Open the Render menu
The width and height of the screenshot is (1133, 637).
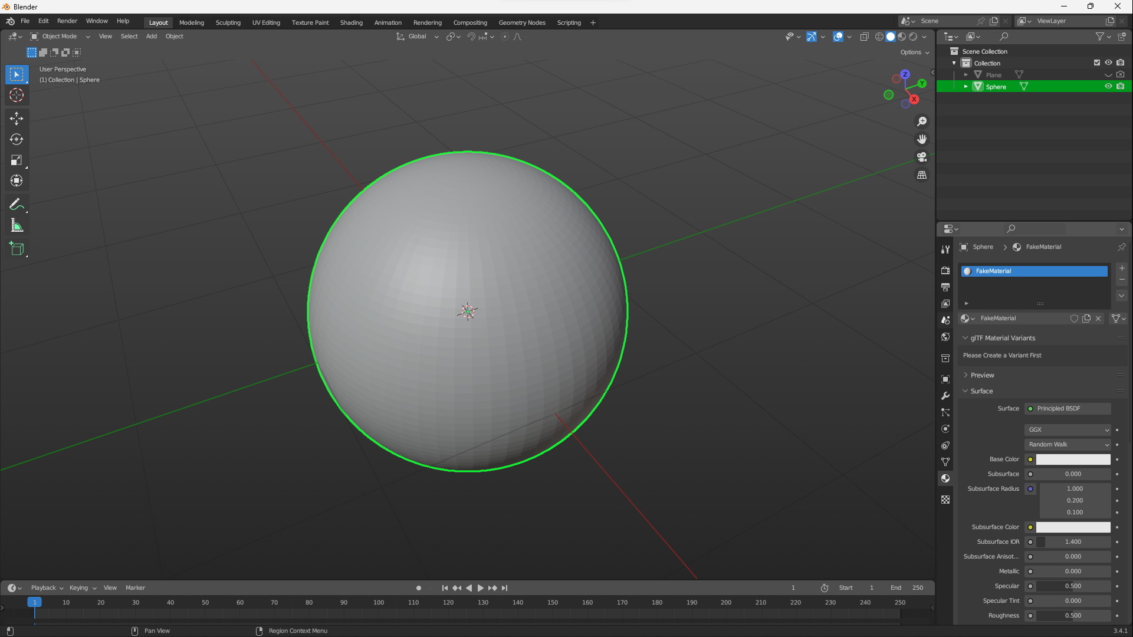(x=67, y=21)
